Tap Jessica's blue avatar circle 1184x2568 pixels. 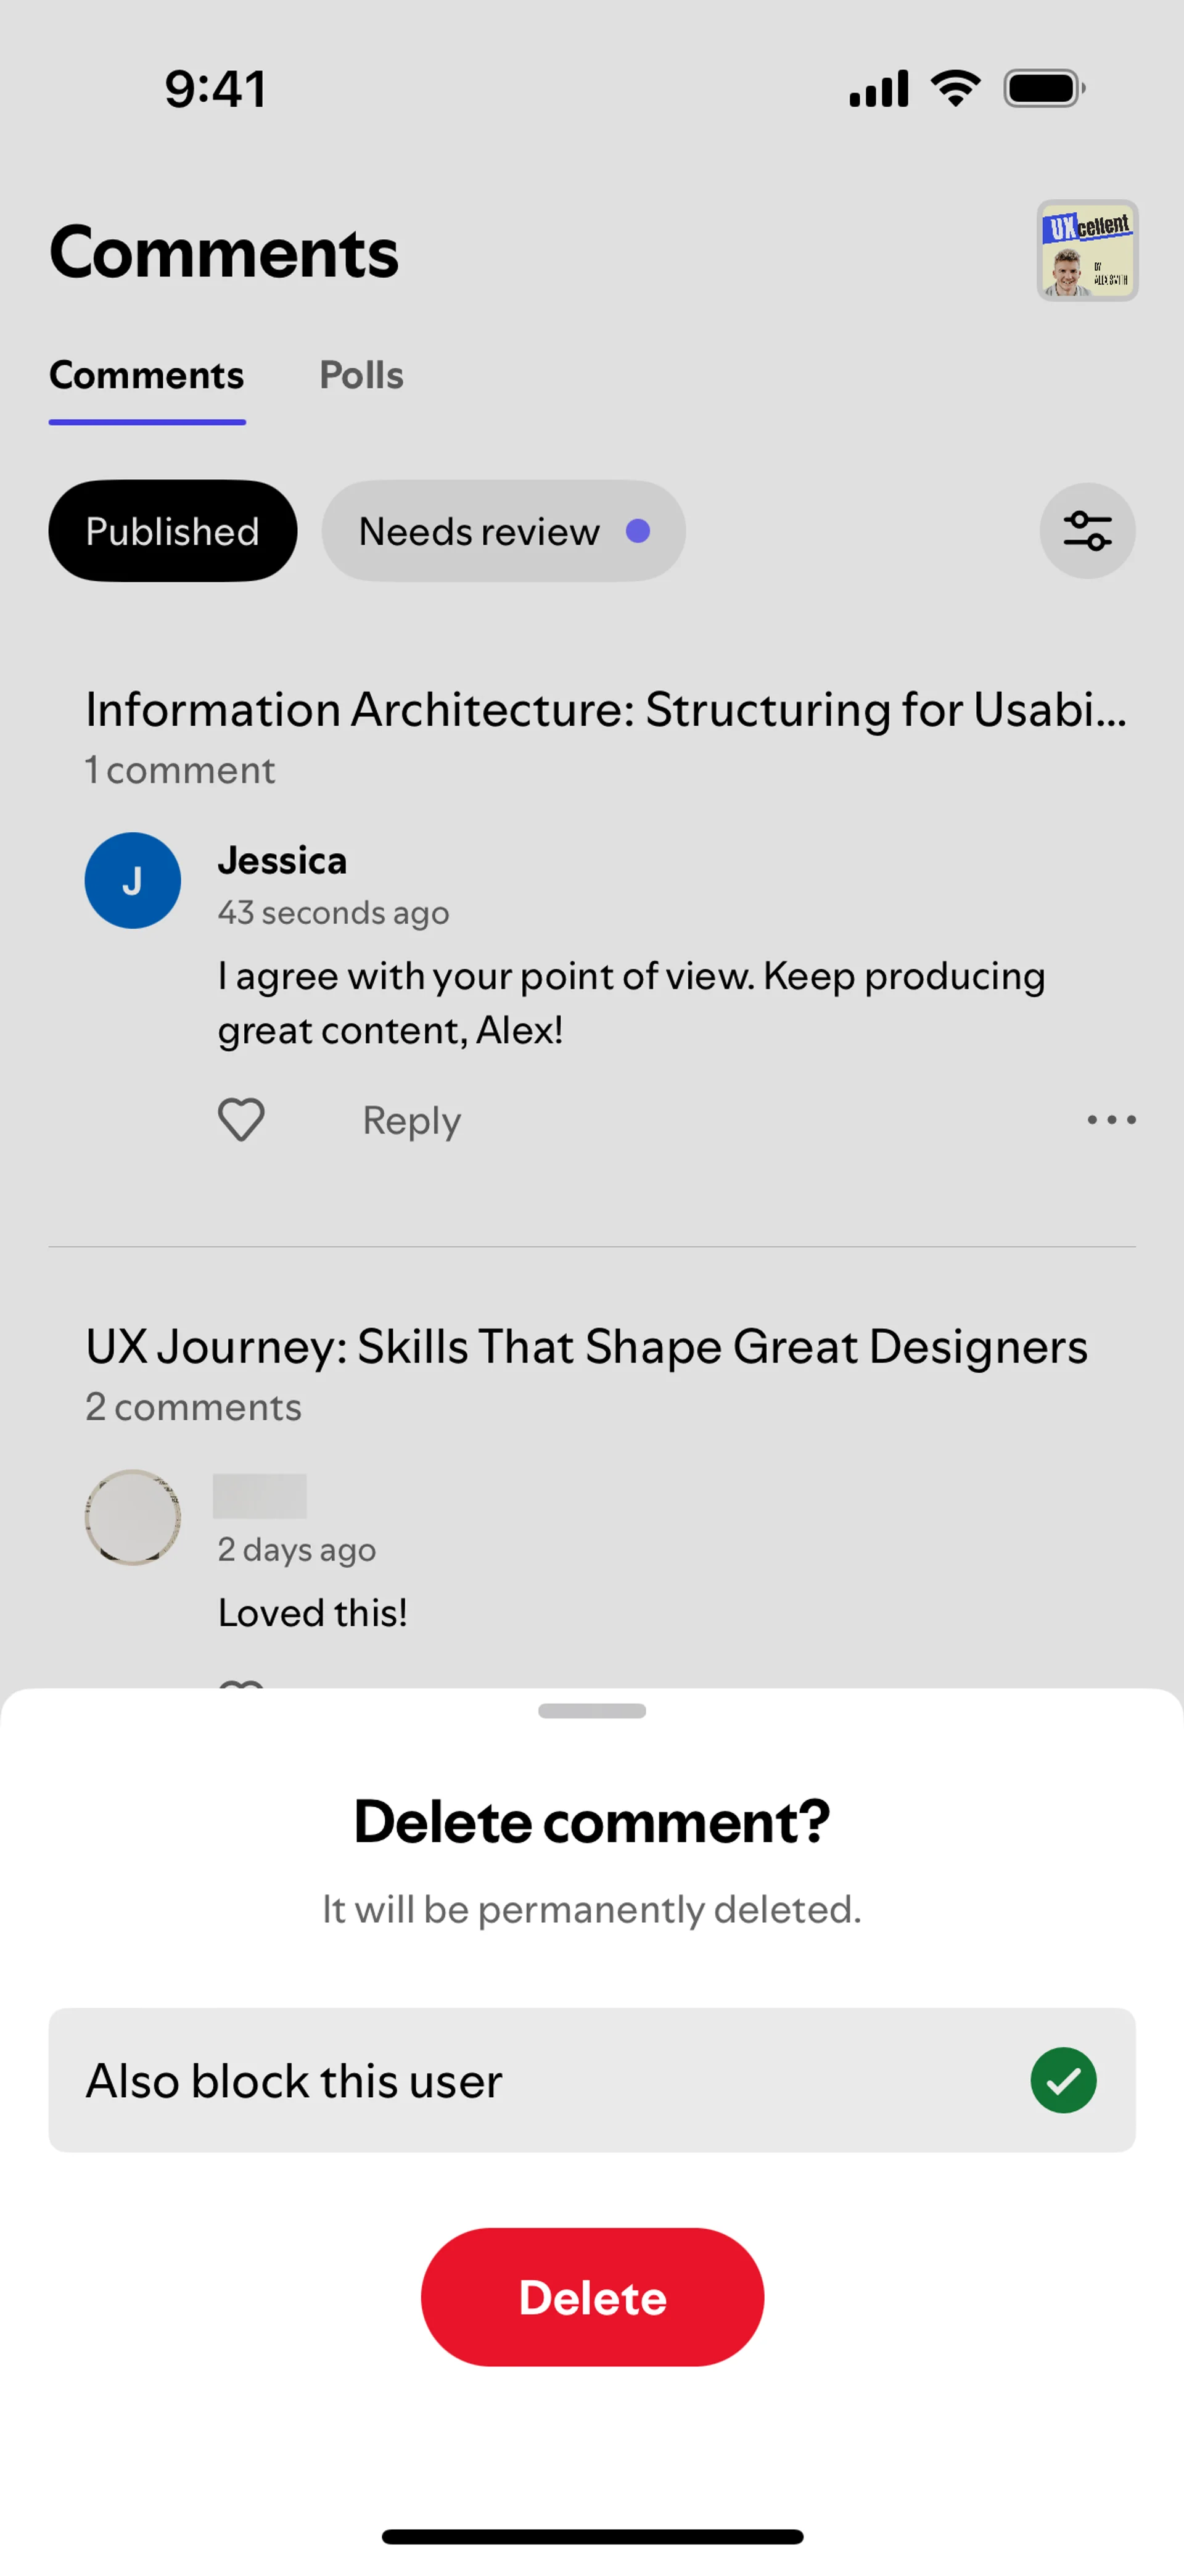(x=133, y=880)
